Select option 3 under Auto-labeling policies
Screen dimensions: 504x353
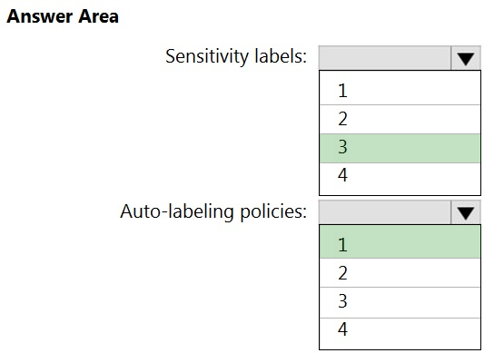coord(400,302)
